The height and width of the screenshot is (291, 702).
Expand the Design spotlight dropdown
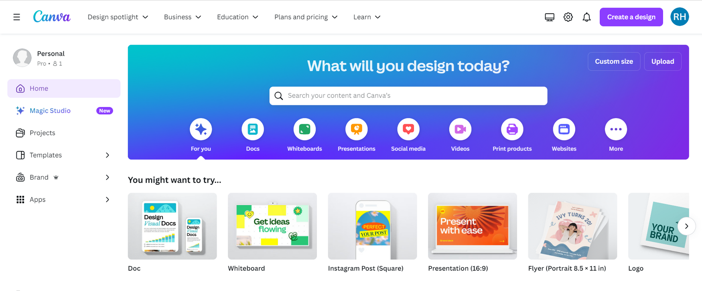tap(118, 17)
